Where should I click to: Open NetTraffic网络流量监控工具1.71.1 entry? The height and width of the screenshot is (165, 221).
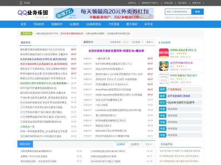click(114, 64)
